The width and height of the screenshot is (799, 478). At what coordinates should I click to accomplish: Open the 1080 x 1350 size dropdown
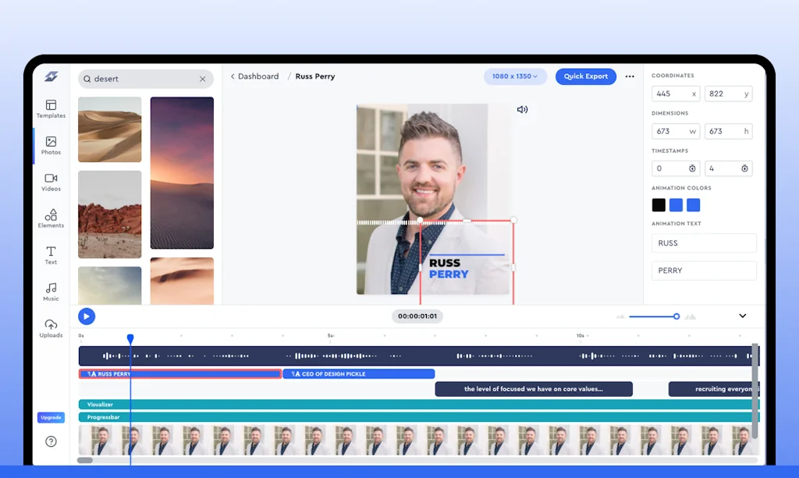(x=515, y=76)
